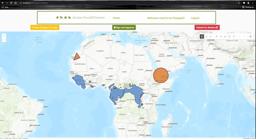Select the arrow selection tool
256x139 pixels.
pyautogui.click(x=202, y=37)
